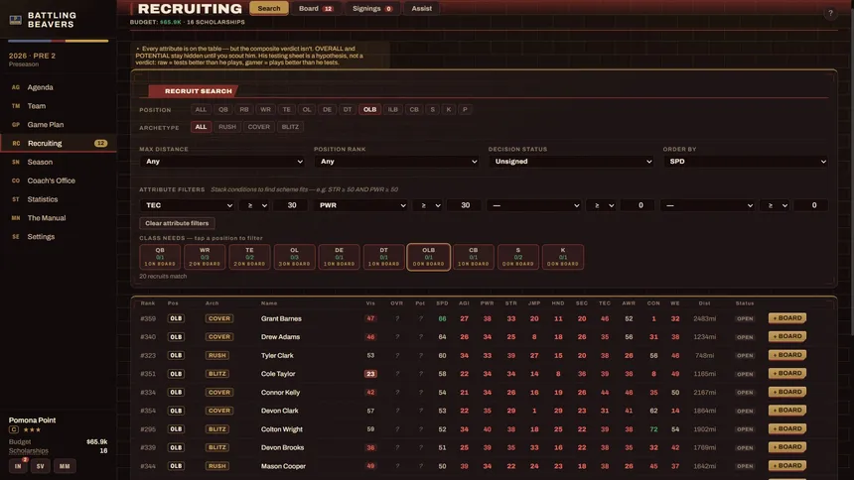Select the WR position filter pill
Viewport: 854px width, 480px height.
click(x=265, y=109)
